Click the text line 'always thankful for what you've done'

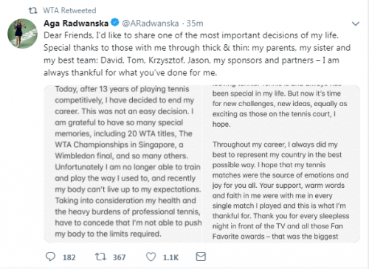click(131, 73)
